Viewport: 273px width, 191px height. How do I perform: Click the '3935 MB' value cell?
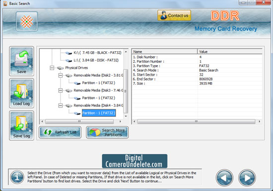(x=205, y=84)
